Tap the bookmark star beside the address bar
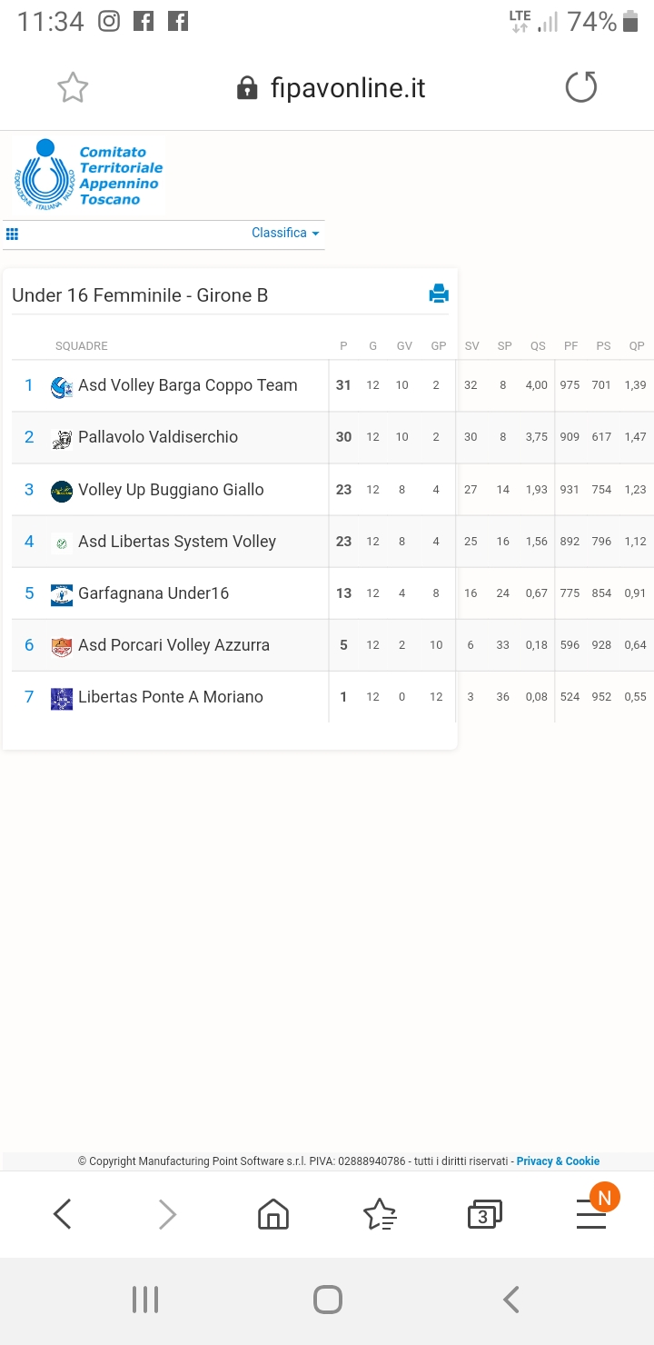 [73, 88]
